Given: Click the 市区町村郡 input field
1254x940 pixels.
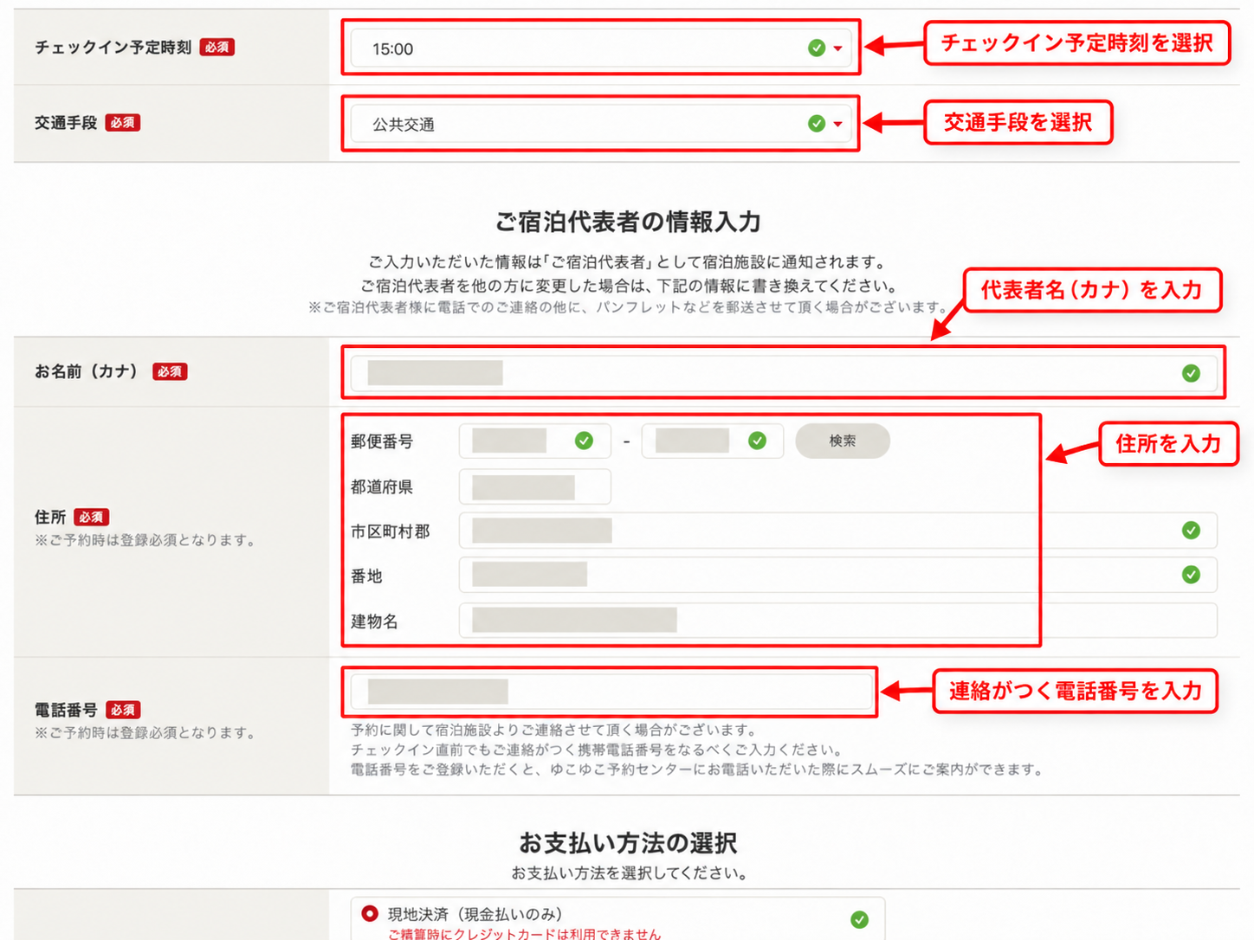Looking at the screenshot, I should click(x=838, y=531).
